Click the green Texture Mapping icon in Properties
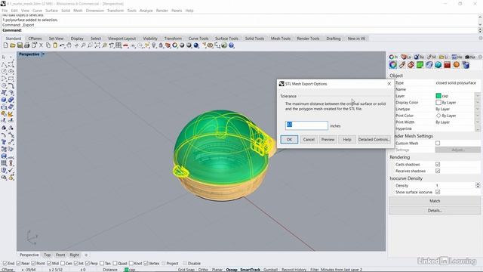483x272 pixels. click(x=420, y=65)
